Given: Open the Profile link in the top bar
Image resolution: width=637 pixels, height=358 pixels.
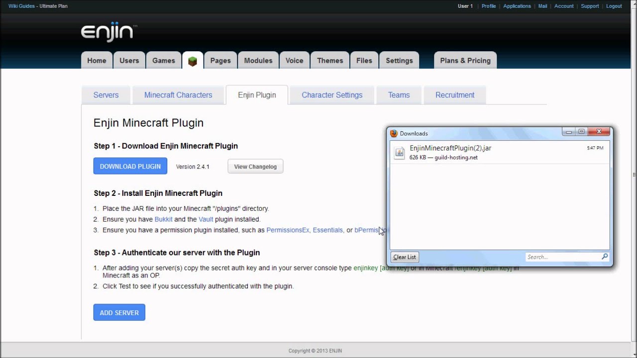Looking at the screenshot, I should pos(489,6).
